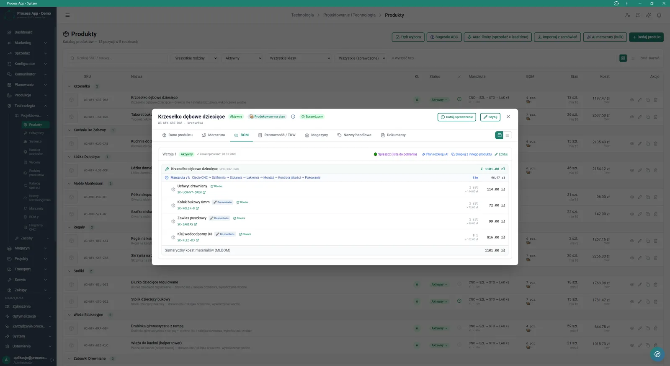
Task: Toggle verified check on Stolik dziecięcy bukowy row
Action: point(459,301)
